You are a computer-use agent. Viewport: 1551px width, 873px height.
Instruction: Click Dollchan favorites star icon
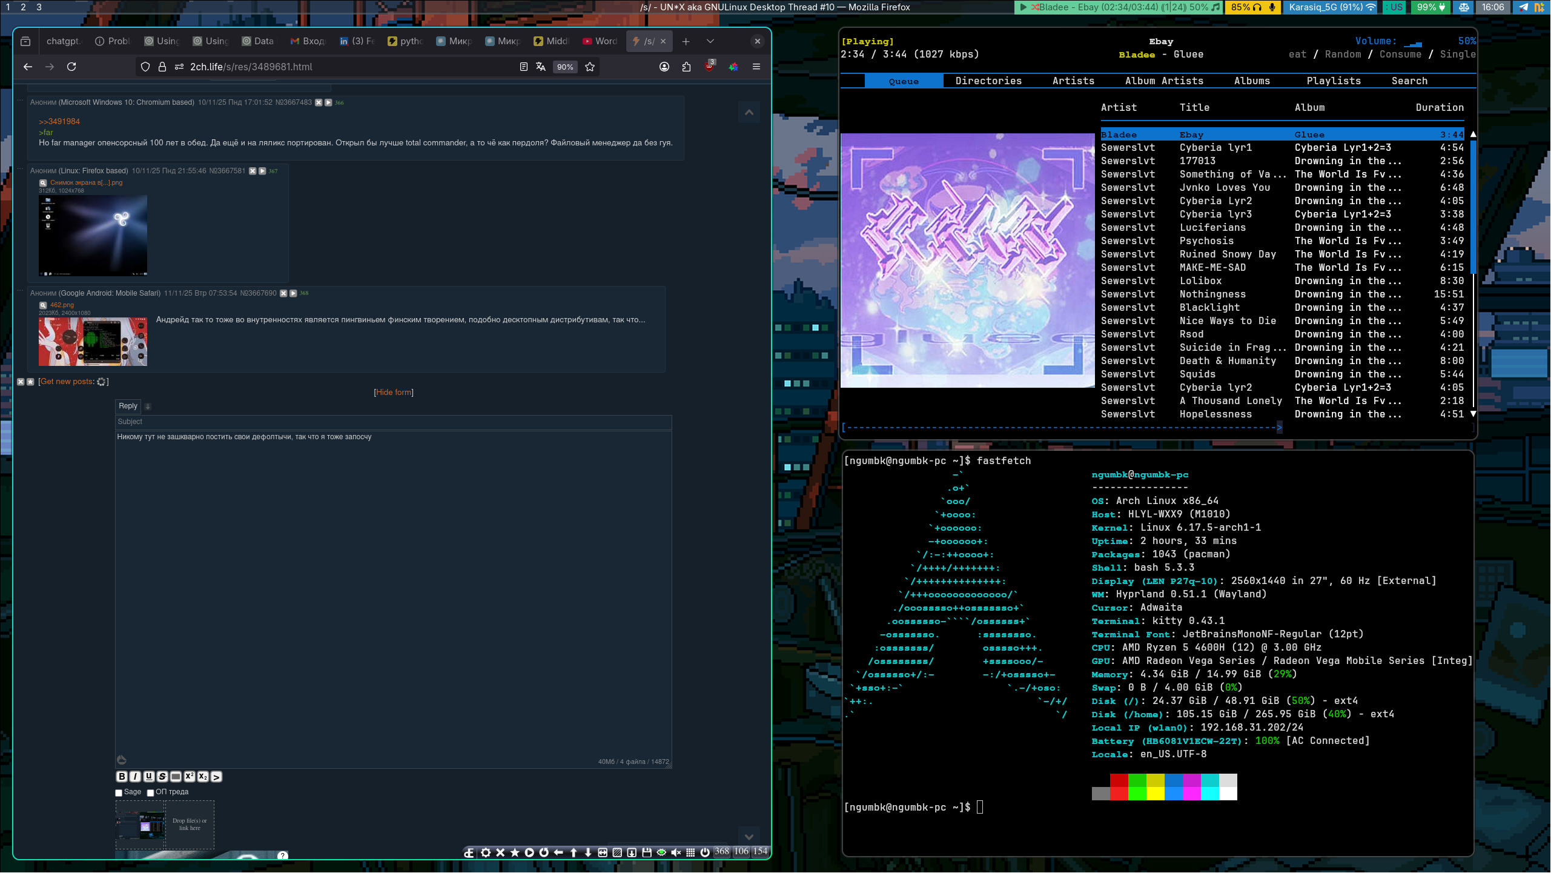pos(515,852)
